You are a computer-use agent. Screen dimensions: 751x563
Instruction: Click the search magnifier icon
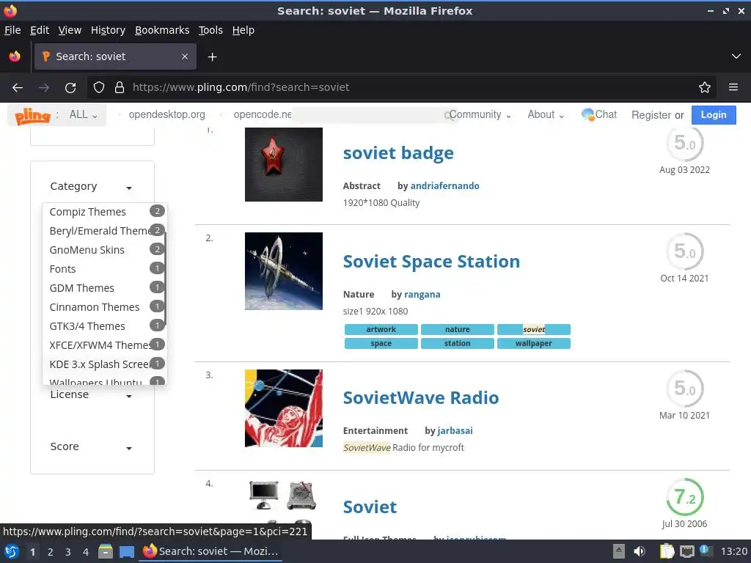(x=449, y=115)
